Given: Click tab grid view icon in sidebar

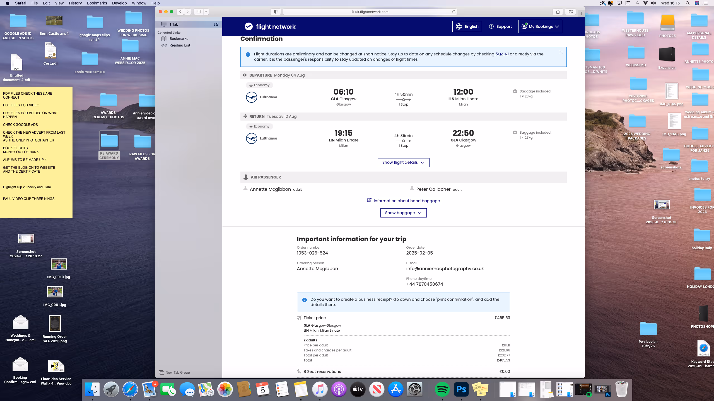Looking at the screenshot, I should point(216,24).
